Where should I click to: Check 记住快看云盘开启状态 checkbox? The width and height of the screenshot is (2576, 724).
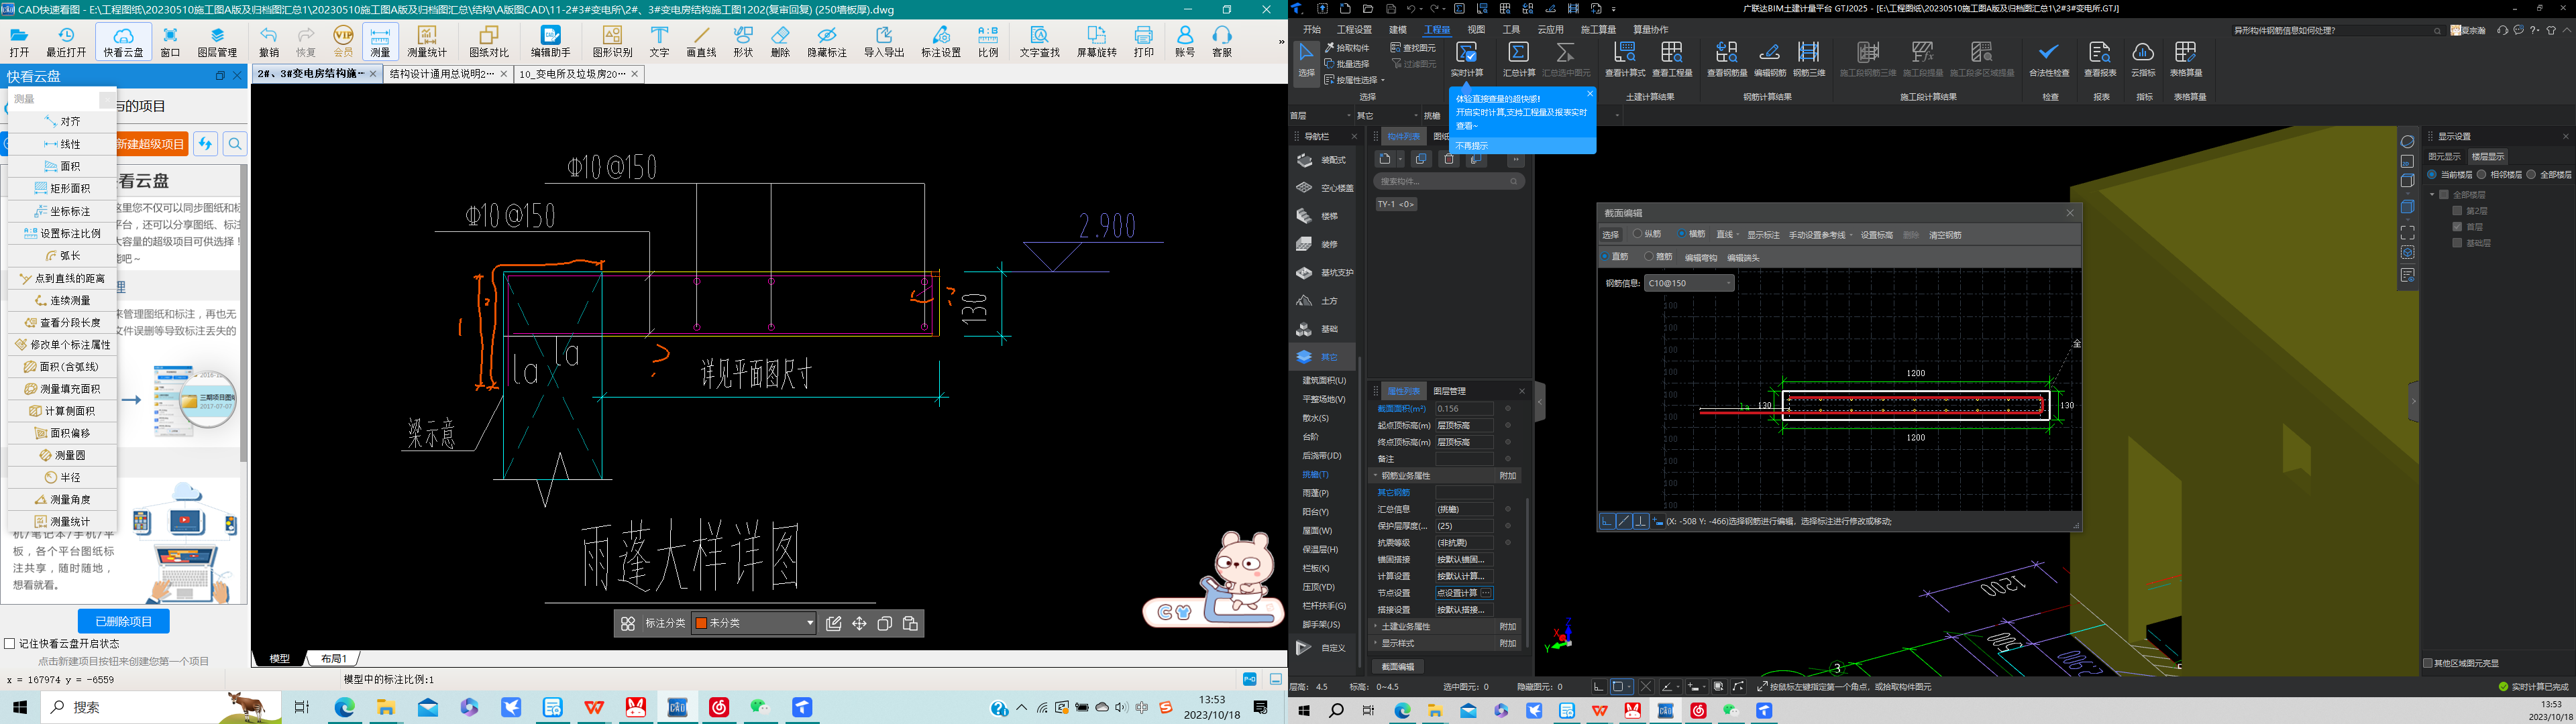pos(10,644)
